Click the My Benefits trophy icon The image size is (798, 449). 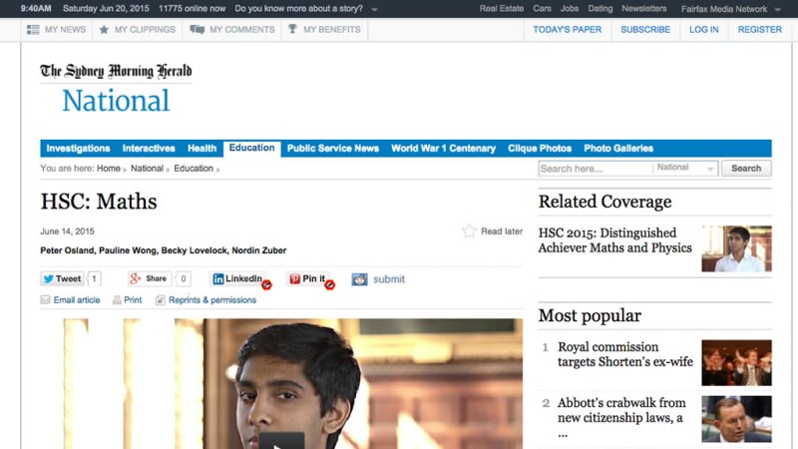[292, 29]
